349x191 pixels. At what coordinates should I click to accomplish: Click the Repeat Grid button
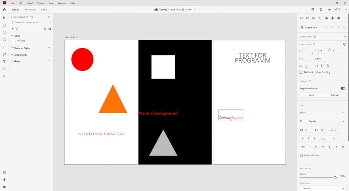[x=309, y=28]
